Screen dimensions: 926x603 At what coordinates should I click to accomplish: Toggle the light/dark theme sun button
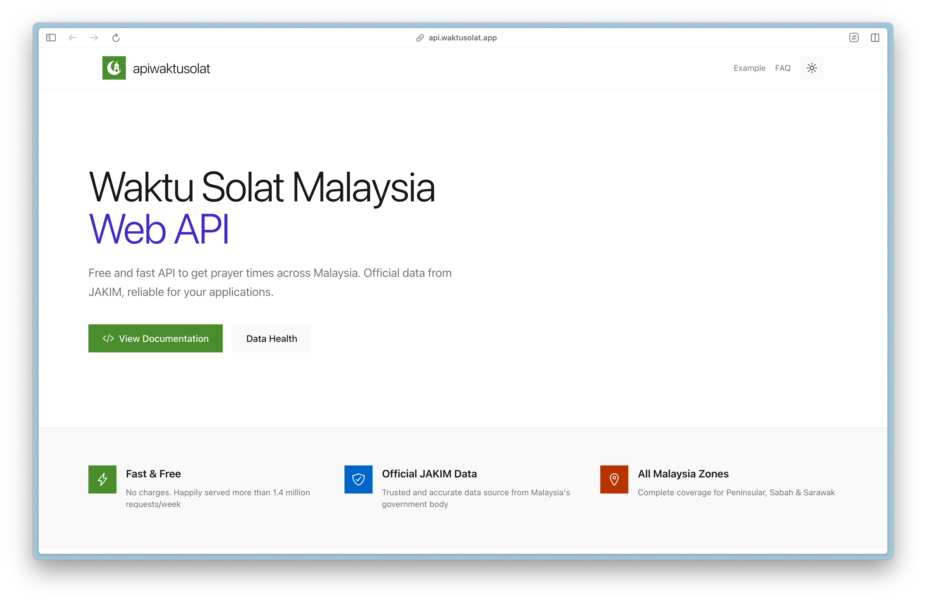pyautogui.click(x=812, y=68)
